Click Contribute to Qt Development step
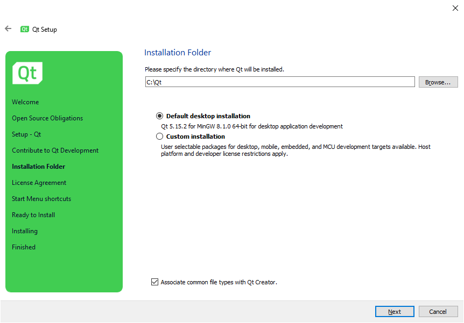This screenshot has width=464, height=323. pos(55,150)
